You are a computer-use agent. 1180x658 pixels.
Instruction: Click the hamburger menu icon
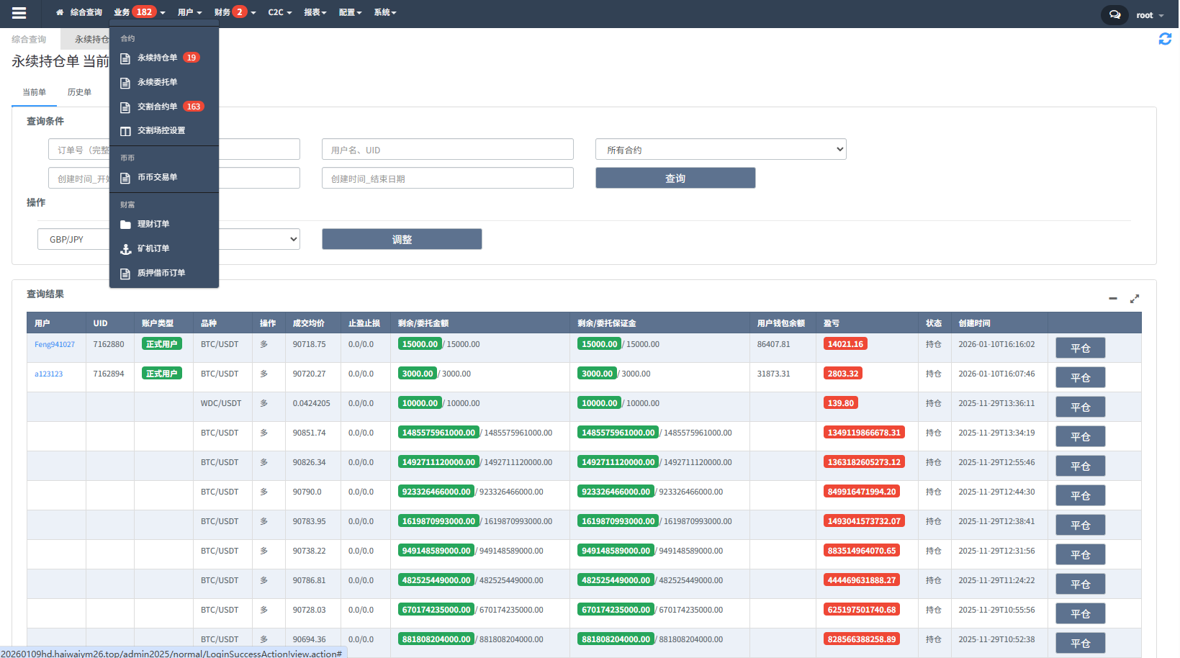click(x=19, y=13)
